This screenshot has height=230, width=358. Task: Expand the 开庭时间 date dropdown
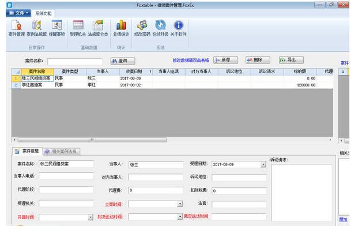(91, 217)
